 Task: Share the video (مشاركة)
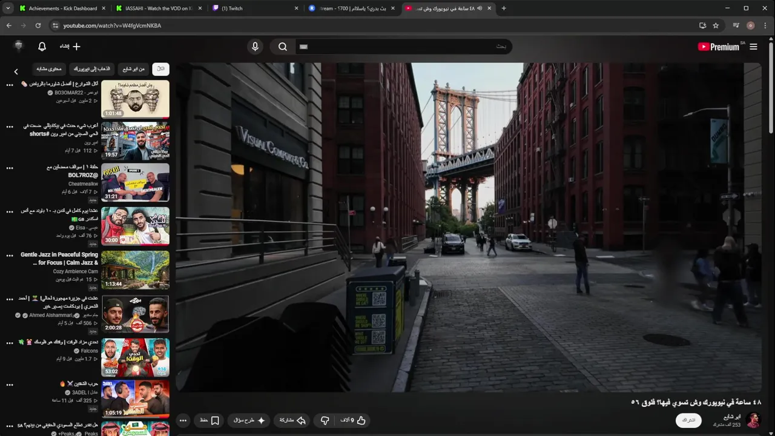pos(292,420)
